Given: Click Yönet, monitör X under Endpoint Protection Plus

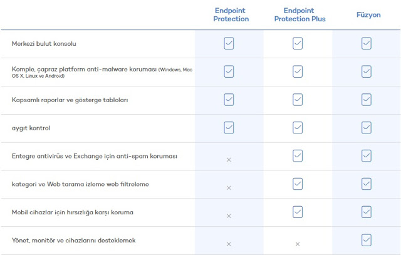Looking at the screenshot, I should [x=298, y=244].
